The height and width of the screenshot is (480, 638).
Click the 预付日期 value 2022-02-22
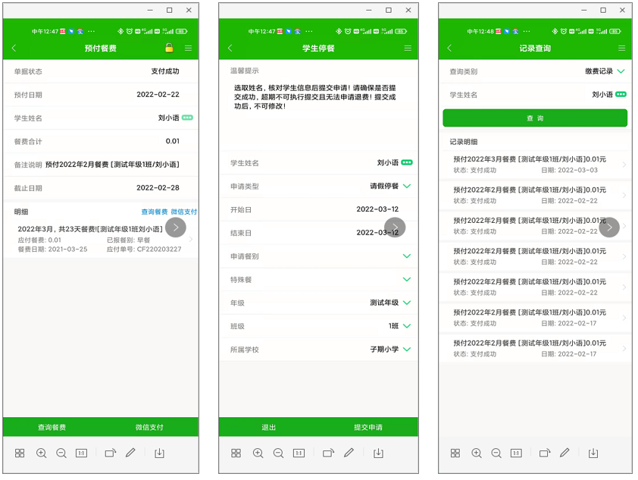click(x=158, y=95)
